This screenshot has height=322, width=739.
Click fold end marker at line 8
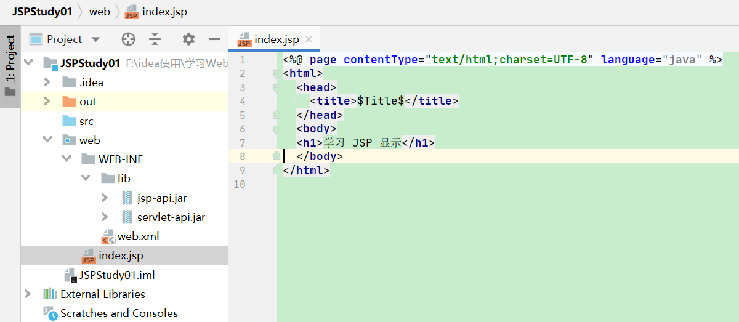[x=277, y=156]
